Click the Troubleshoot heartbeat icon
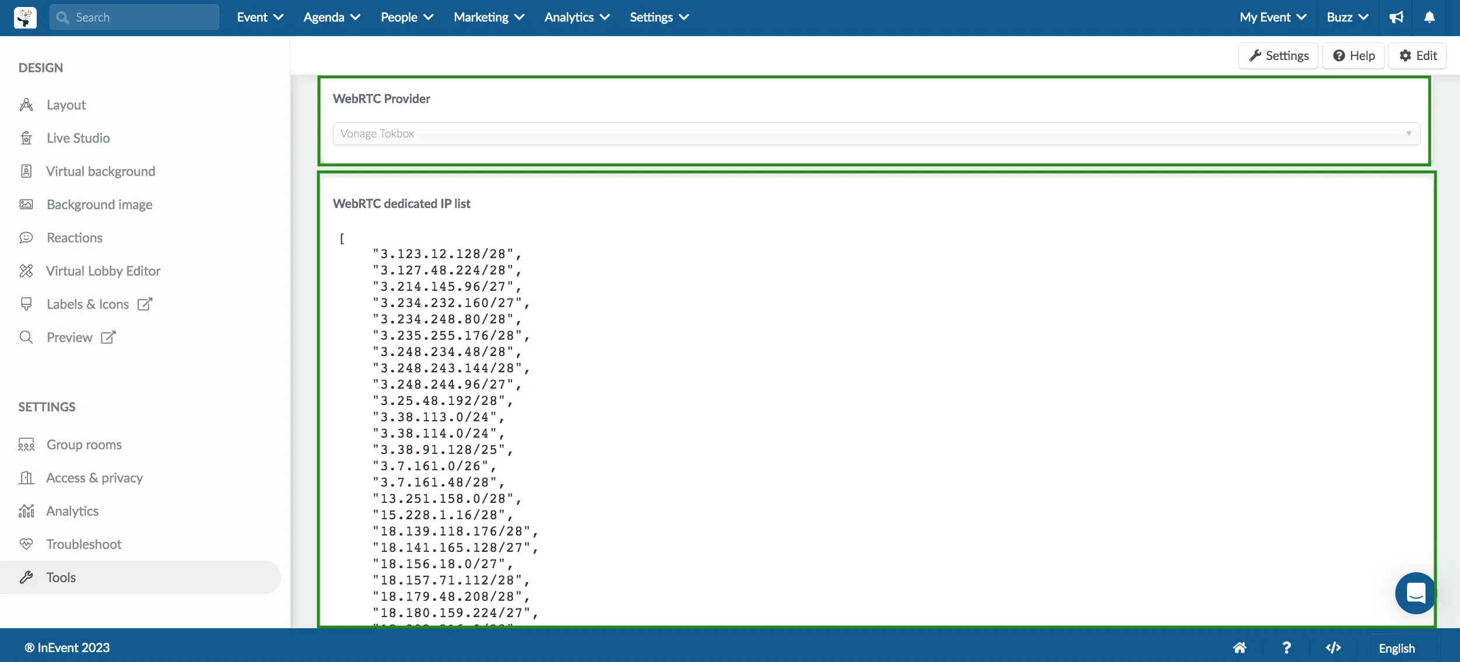The width and height of the screenshot is (1460, 662). [26, 544]
